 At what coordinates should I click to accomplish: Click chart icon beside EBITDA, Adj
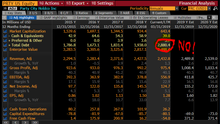point(5,77)
